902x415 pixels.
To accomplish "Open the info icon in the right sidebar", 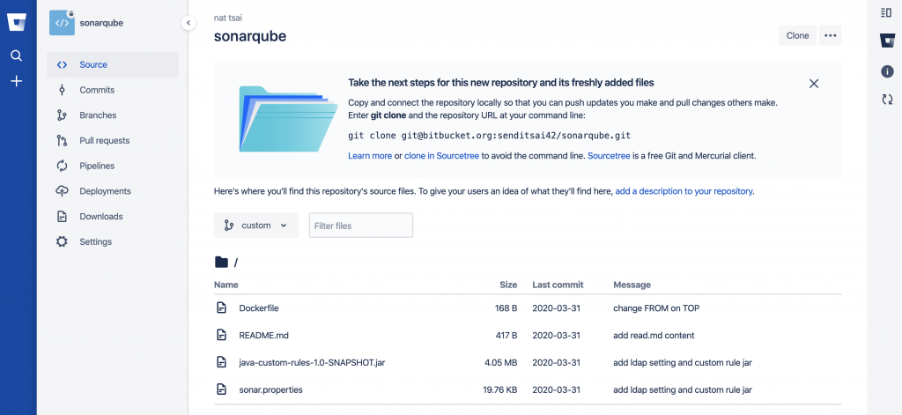I will tap(887, 71).
